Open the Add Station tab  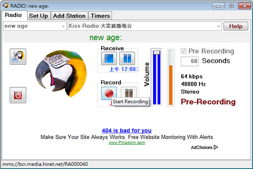pos(69,16)
